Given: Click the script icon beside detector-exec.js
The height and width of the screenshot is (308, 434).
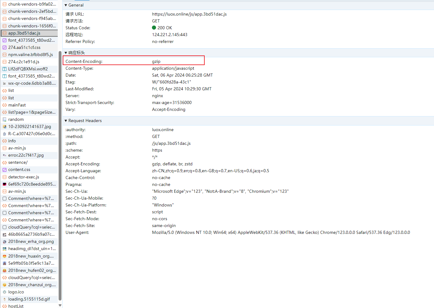Looking at the screenshot, I should tap(4, 177).
